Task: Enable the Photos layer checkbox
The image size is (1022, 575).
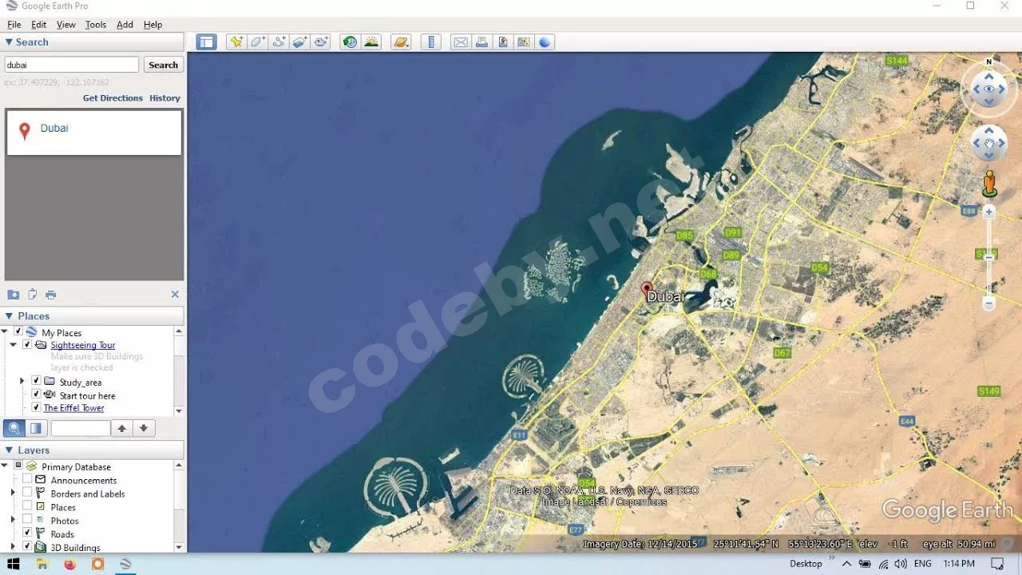Action: pyautogui.click(x=27, y=520)
